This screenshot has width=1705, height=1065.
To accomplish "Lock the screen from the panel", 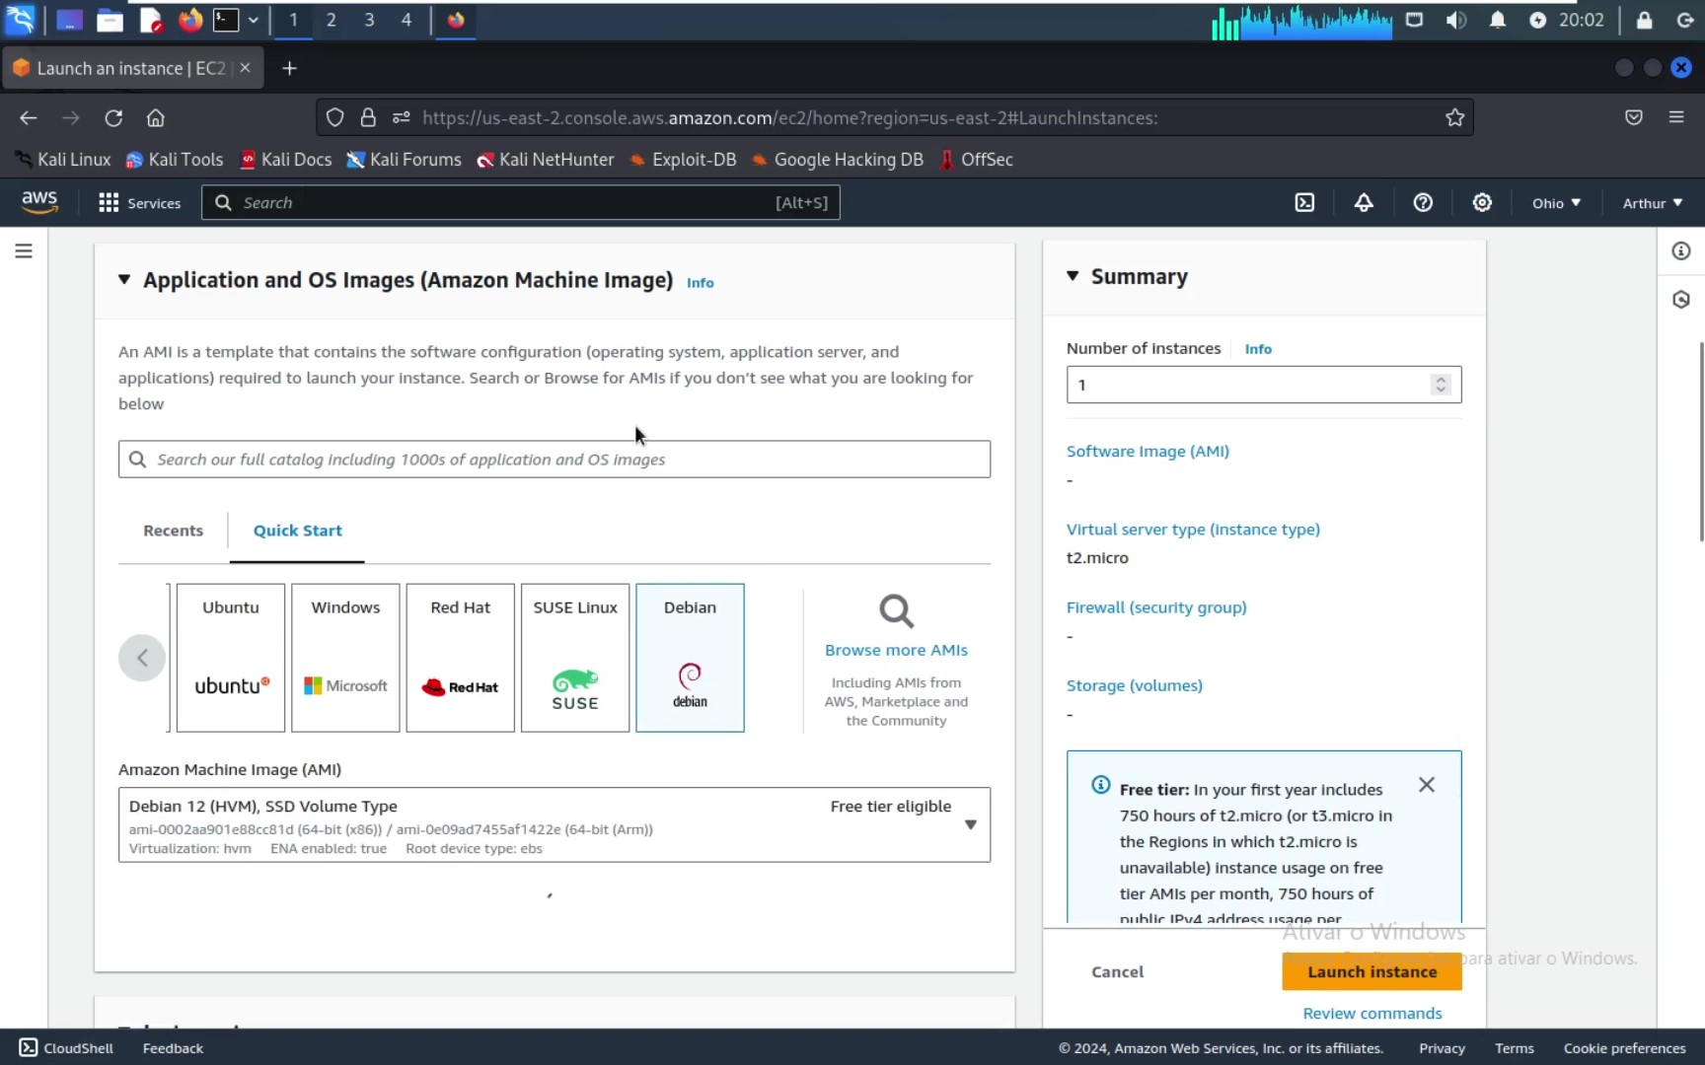I will click(1644, 20).
